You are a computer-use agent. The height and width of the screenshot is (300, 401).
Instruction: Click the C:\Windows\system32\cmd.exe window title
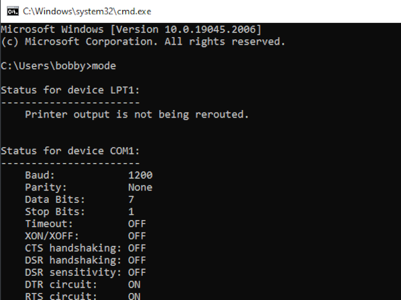[x=87, y=12]
